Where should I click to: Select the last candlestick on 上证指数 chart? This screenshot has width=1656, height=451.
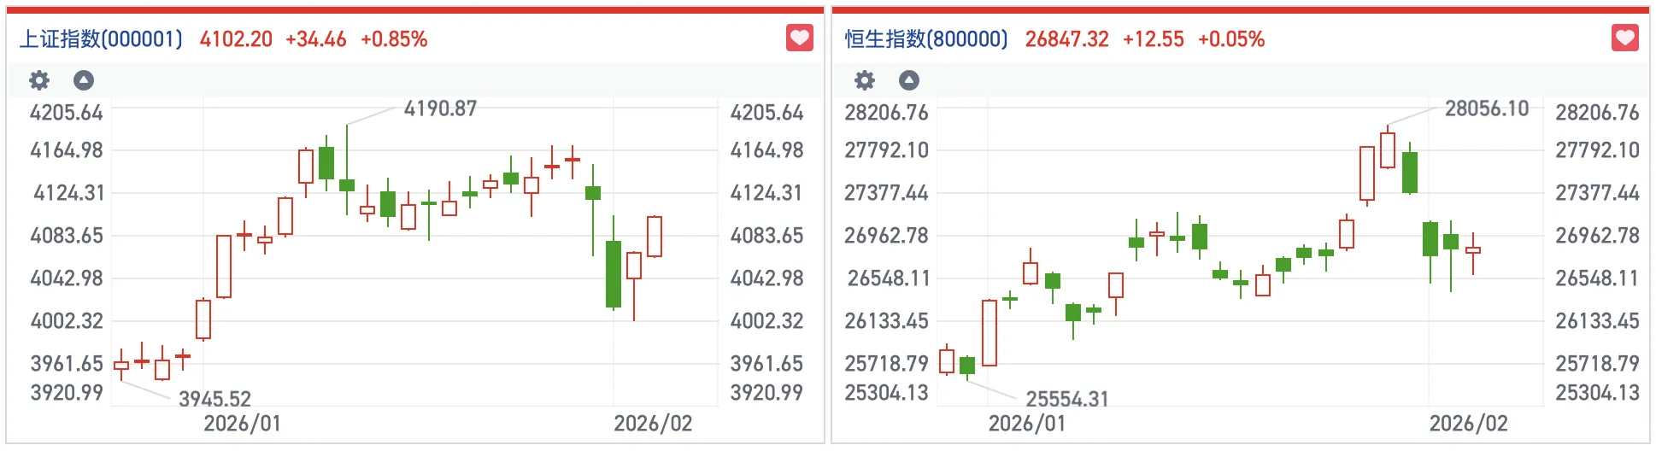(655, 237)
